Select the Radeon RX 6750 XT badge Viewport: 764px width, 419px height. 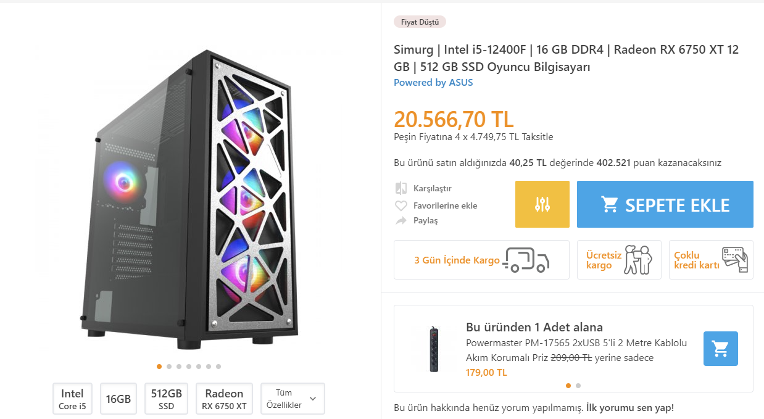[x=224, y=399]
